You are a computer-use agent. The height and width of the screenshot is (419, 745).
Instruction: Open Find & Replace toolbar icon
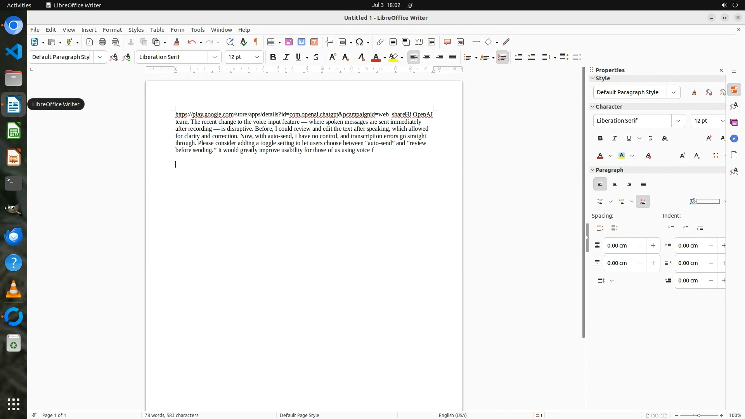[x=230, y=42]
